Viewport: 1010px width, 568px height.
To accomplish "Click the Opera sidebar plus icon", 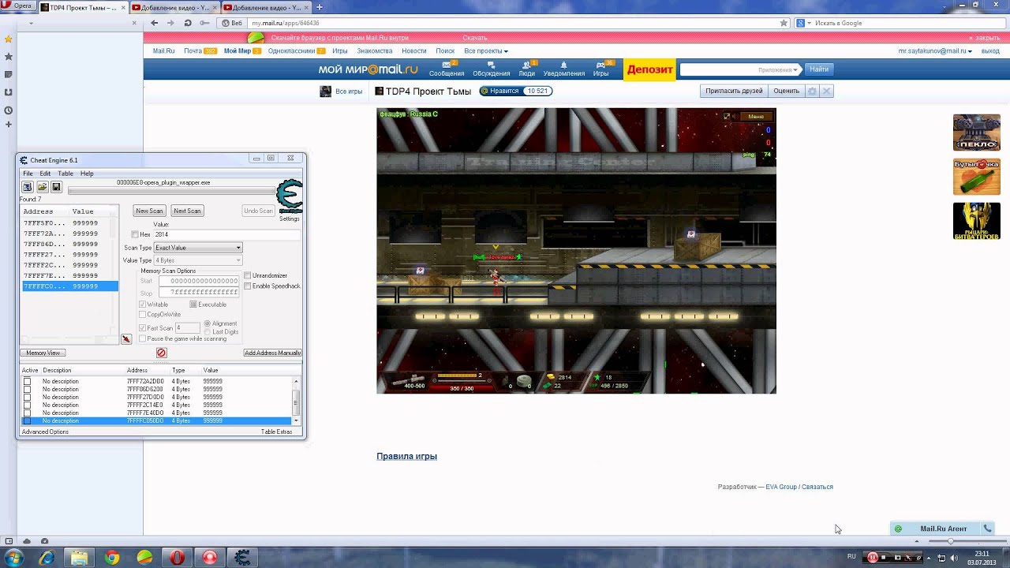I will pyautogui.click(x=9, y=124).
